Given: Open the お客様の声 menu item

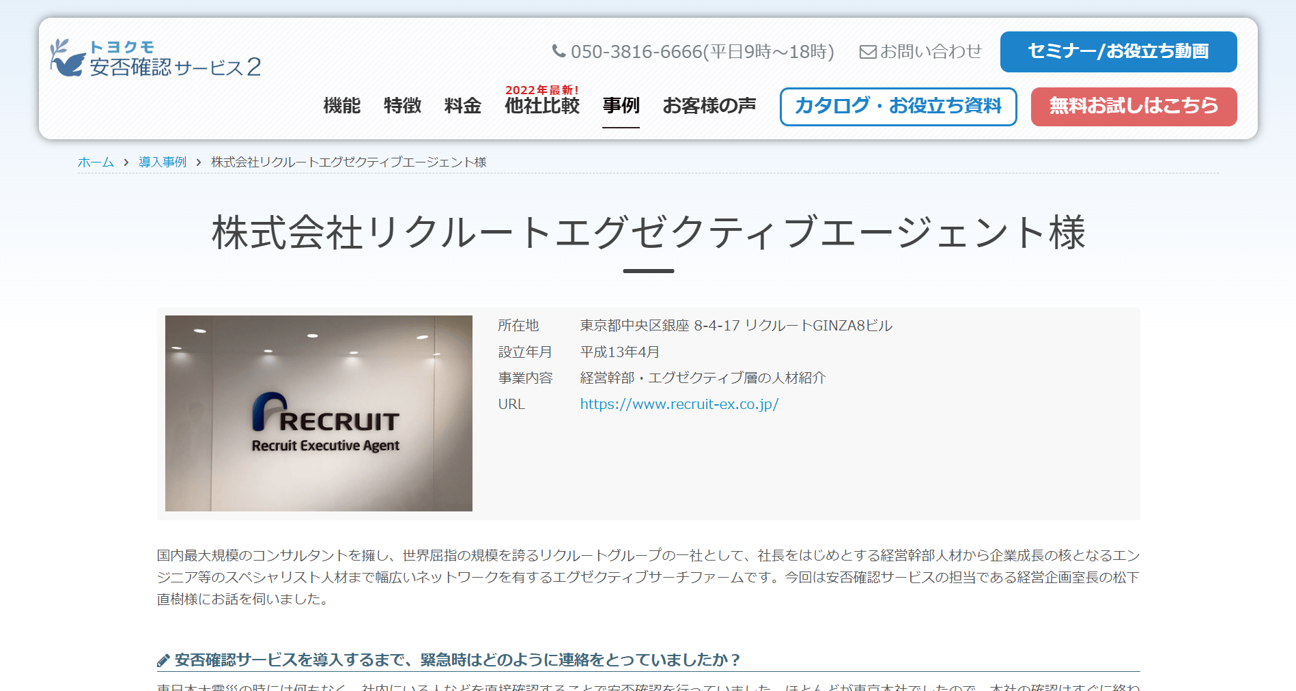Looking at the screenshot, I should [x=709, y=106].
